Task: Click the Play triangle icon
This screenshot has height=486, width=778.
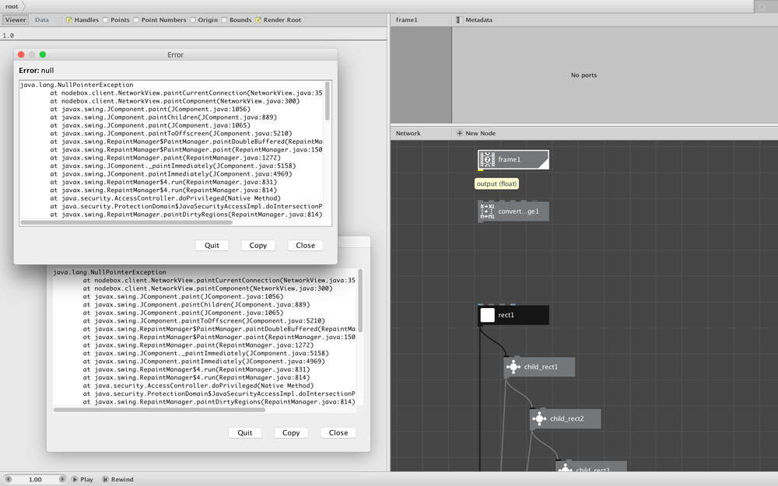Action: pos(75,479)
